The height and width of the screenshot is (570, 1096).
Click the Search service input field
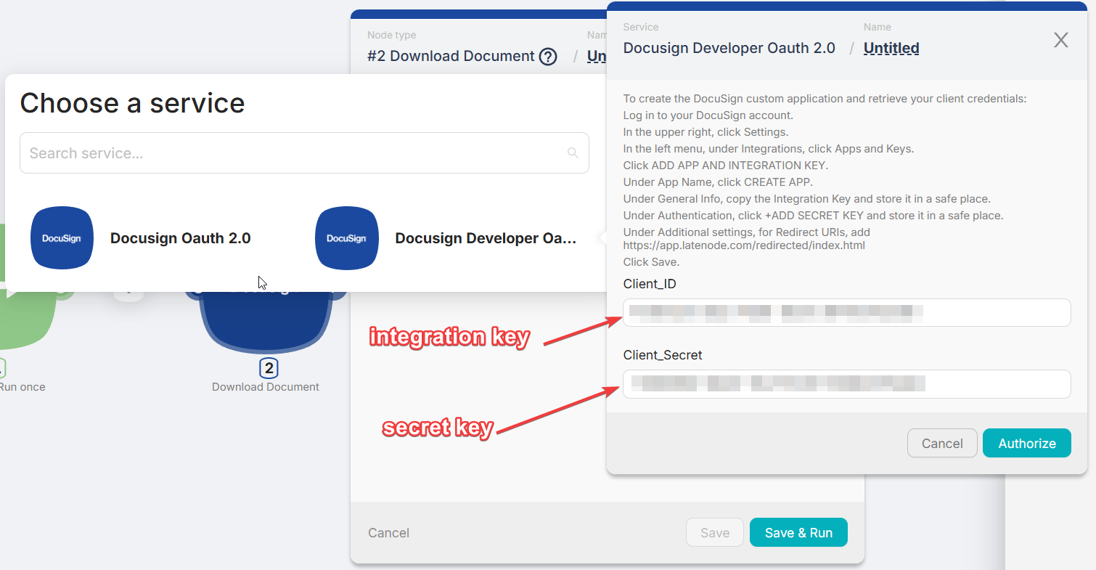304,152
